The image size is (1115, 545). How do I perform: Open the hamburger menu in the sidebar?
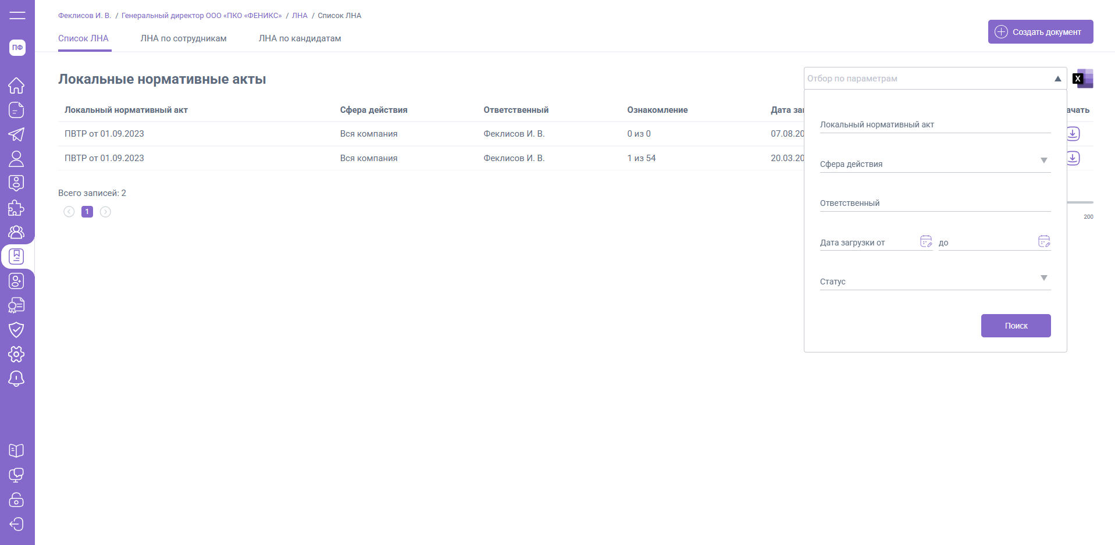(17, 15)
